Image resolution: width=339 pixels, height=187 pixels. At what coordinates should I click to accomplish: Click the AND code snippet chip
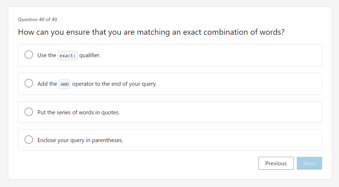pyautogui.click(x=65, y=84)
